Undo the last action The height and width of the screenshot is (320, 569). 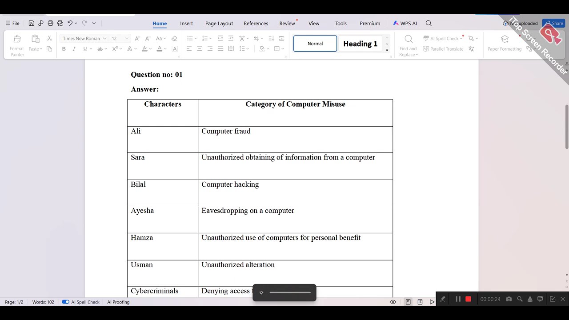click(x=70, y=23)
